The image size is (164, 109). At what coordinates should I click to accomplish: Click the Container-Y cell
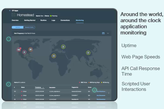click(x=75, y=95)
